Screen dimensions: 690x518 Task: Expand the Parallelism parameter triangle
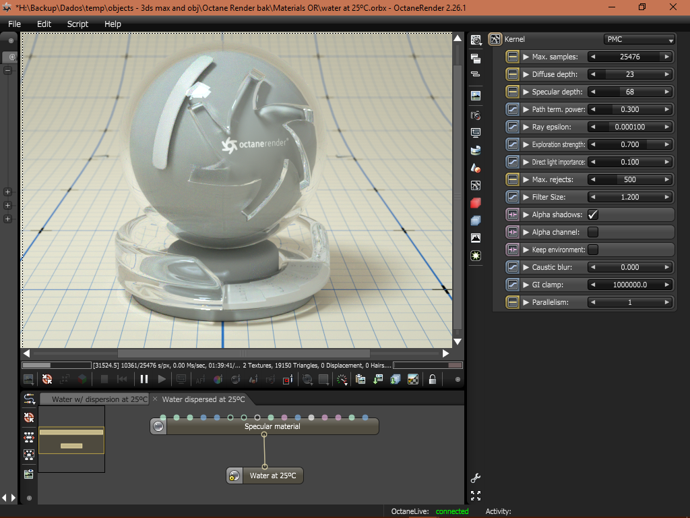526,302
